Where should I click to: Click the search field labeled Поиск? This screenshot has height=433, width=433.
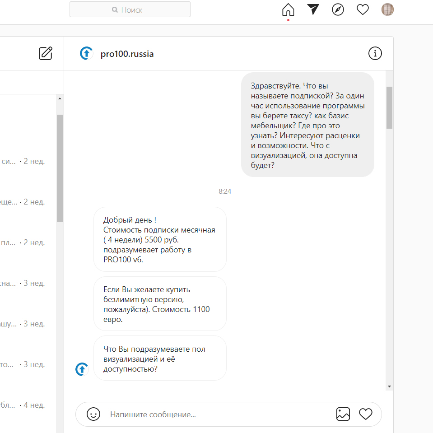pos(130,9)
